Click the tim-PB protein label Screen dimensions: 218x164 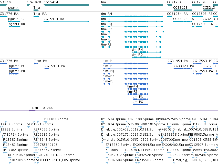108,81
